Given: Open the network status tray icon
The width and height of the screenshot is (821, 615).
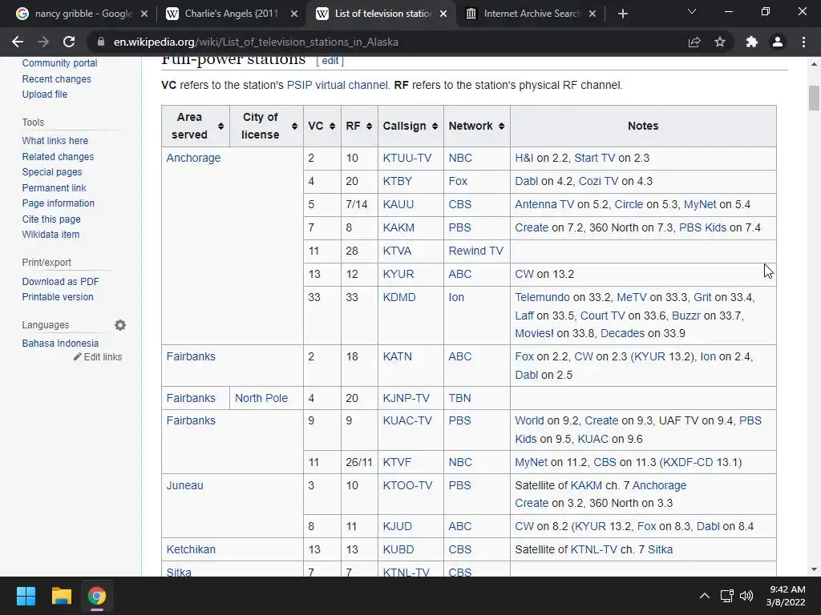Looking at the screenshot, I should tap(726, 596).
